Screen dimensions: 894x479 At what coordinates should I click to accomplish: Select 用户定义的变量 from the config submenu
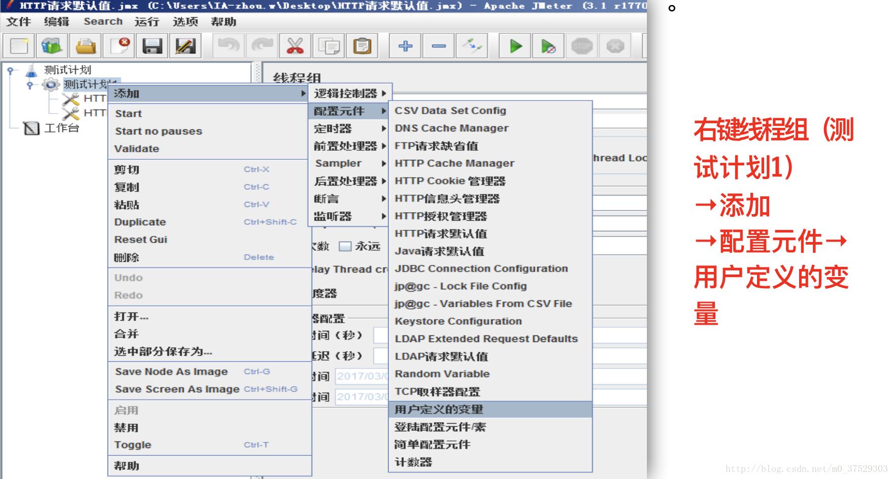(439, 408)
